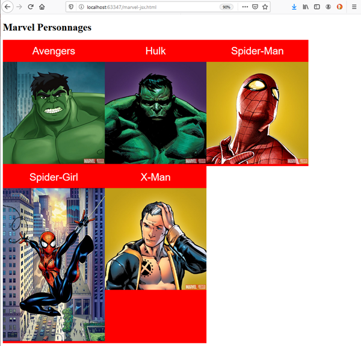
Task: Select the Hulk dark purple image
Action: click(x=156, y=113)
